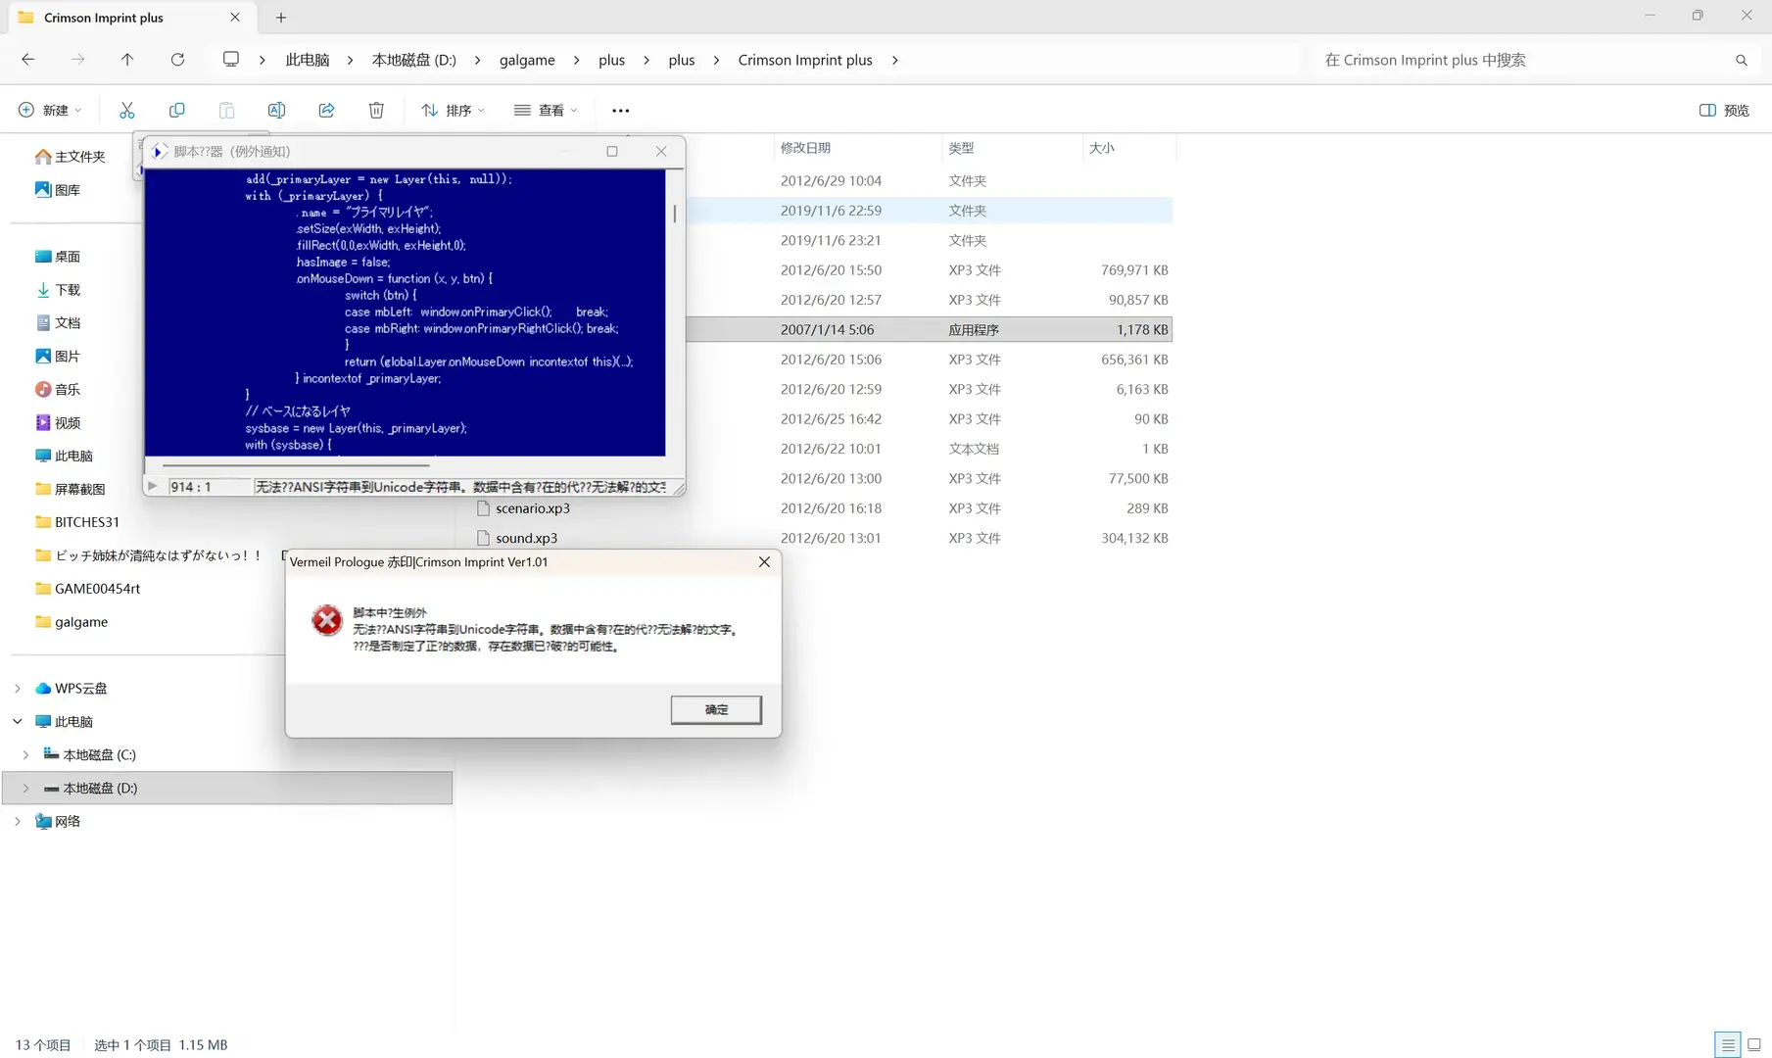
Task: Open 文档 in the sidebar
Action: click(x=58, y=323)
